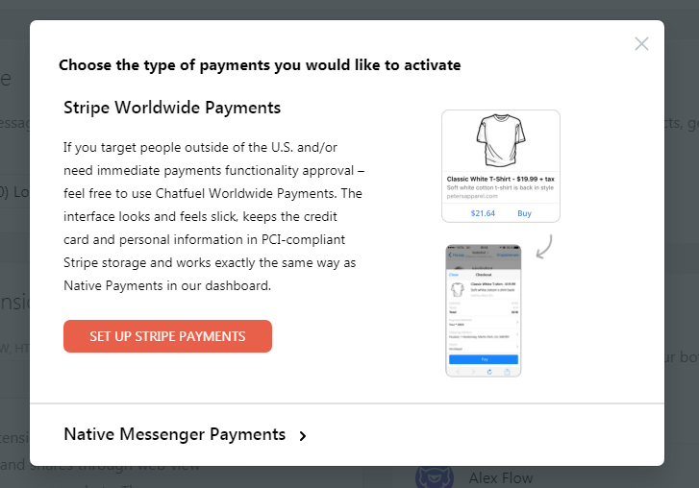Click the Close link in the phone preview
The height and width of the screenshot is (488, 699).
(454, 273)
